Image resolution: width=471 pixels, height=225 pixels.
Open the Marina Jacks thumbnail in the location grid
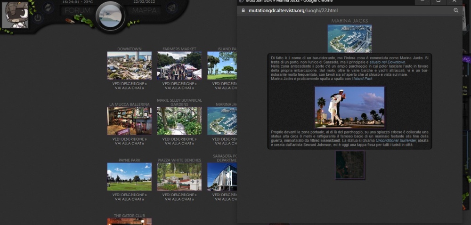[x=222, y=121]
